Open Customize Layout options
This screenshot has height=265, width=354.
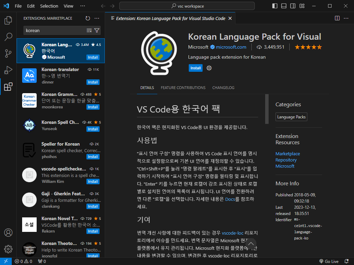tap(302, 6)
